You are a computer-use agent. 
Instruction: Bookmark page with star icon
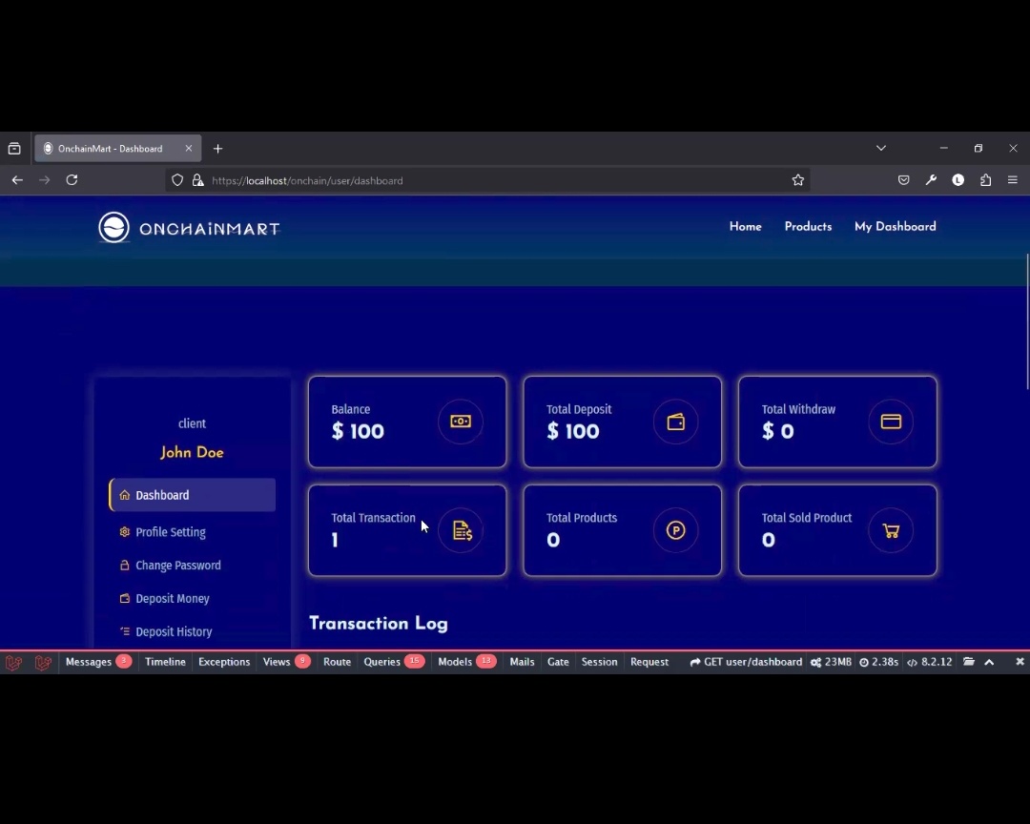pos(797,180)
